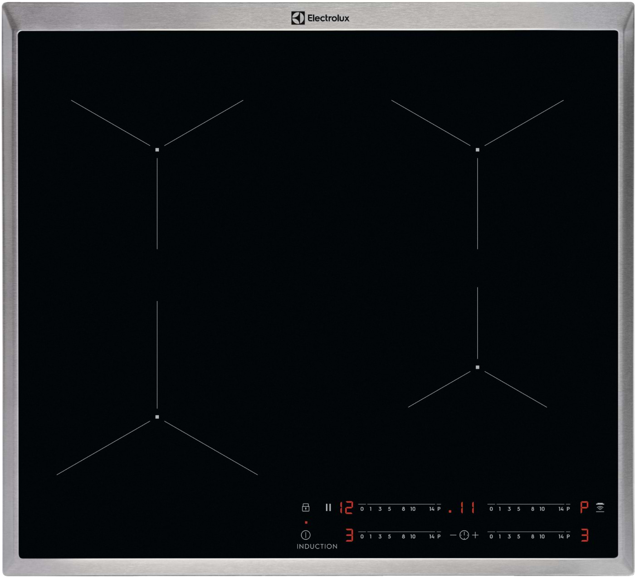Set lower-left slider to level 0
Image resolution: width=635 pixels, height=578 pixels.
(x=362, y=536)
